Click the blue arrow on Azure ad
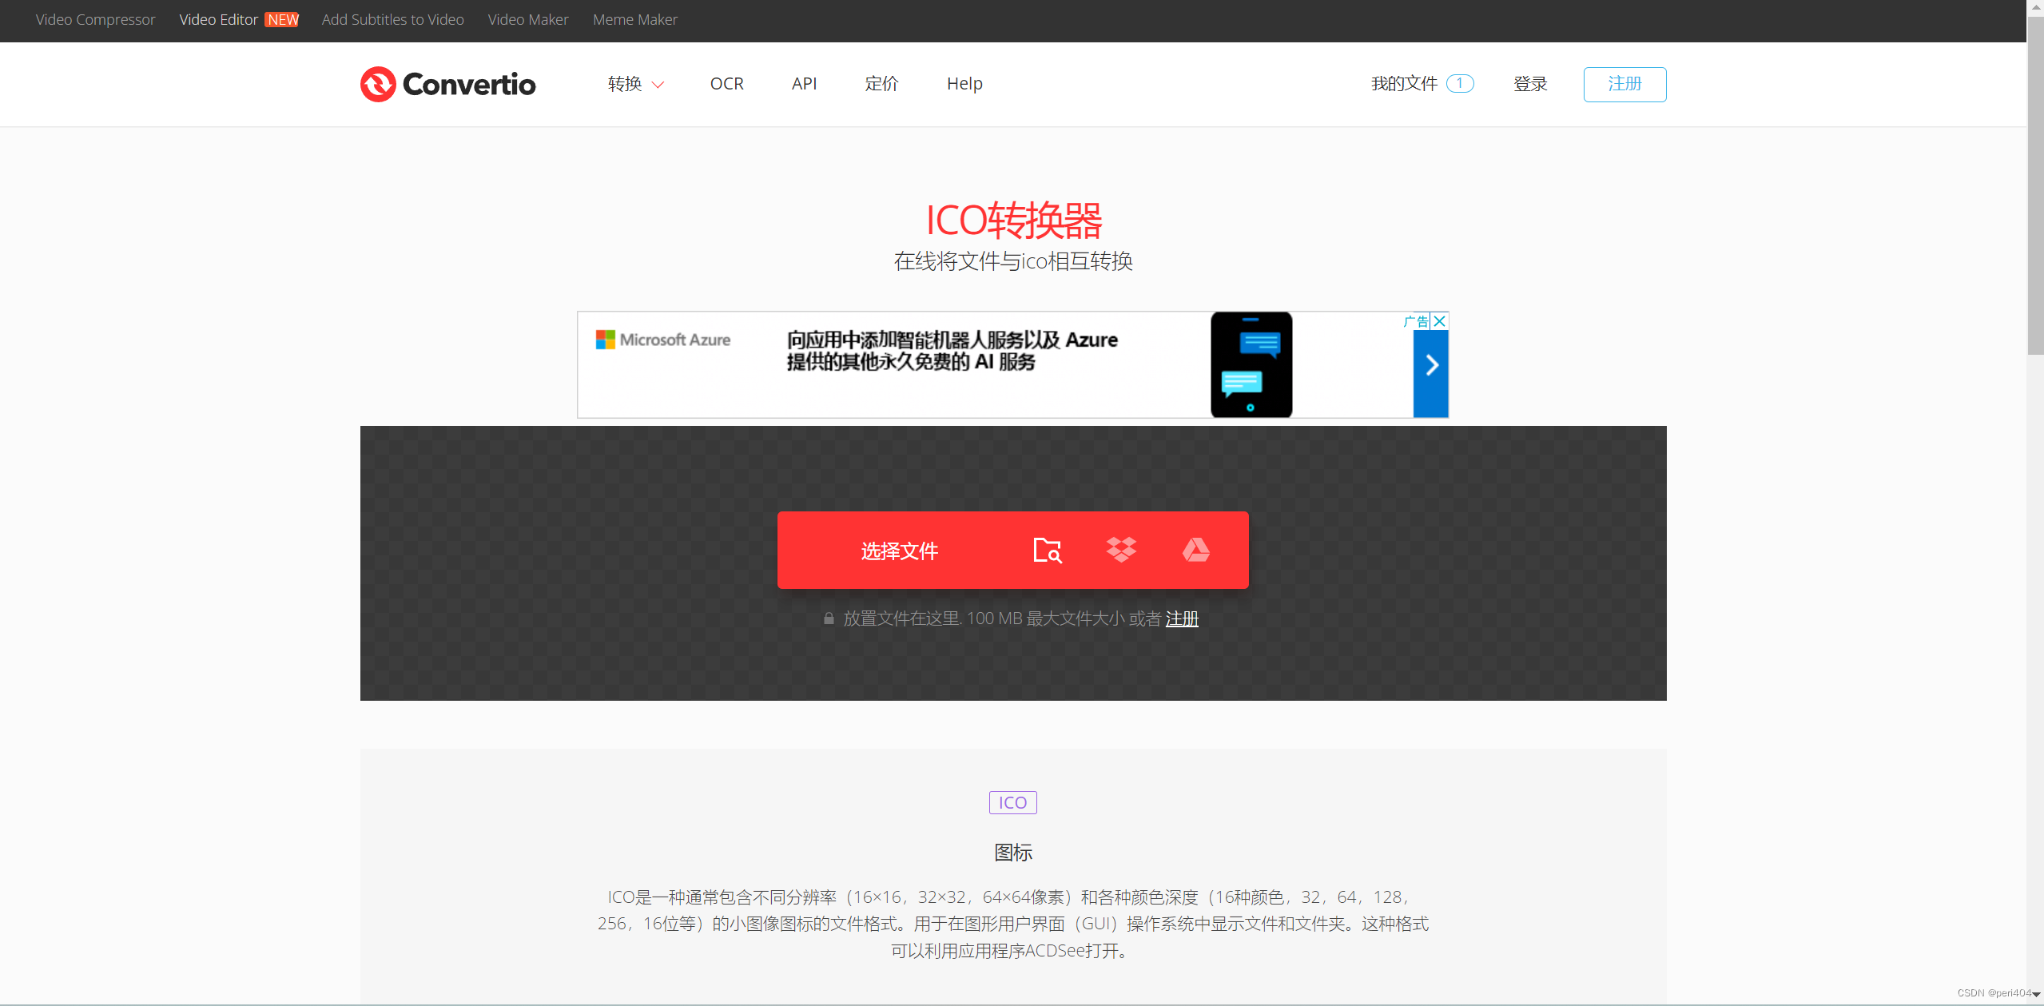 (1431, 366)
